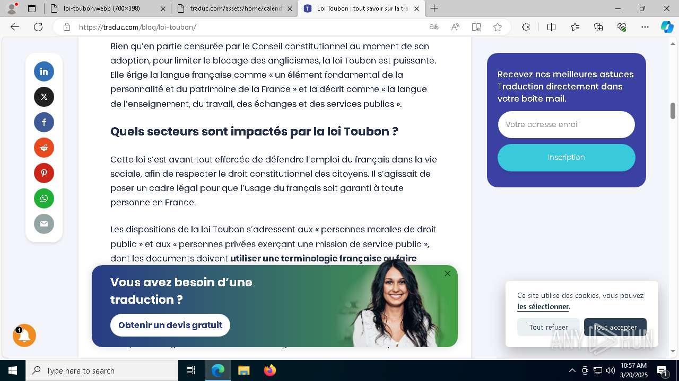Viewport: 679px width, 381px height.
Task: Open Settings and more menu
Action: point(645,27)
